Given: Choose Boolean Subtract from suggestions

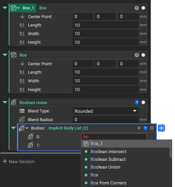Looking at the screenshot, I should 125,159.
